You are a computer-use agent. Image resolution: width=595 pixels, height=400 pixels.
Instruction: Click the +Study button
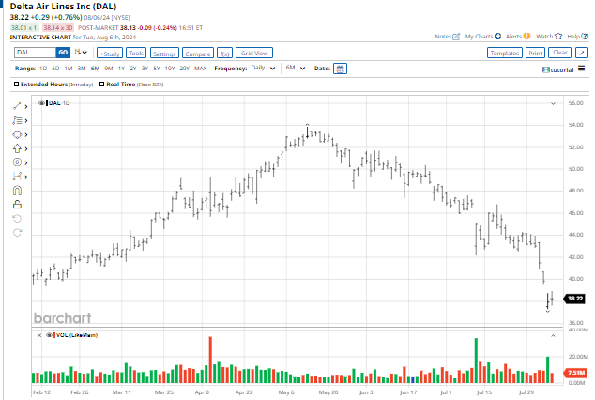(x=110, y=54)
